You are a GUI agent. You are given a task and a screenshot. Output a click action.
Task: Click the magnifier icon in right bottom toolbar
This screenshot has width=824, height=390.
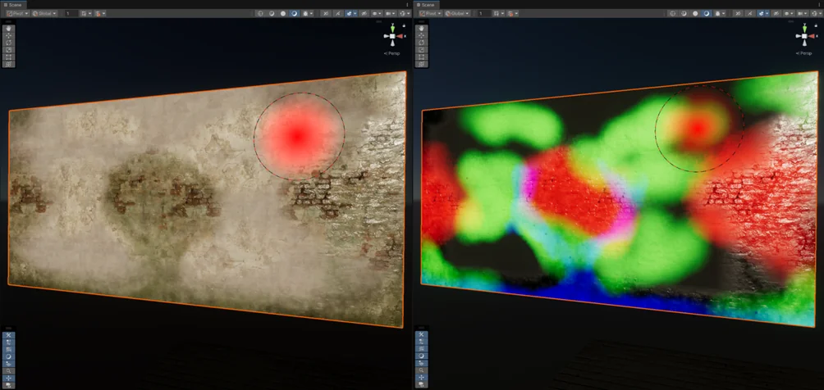click(x=422, y=370)
